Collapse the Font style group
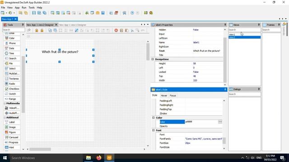The height and width of the screenshot is (162, 289). click(x=154, y=130)
